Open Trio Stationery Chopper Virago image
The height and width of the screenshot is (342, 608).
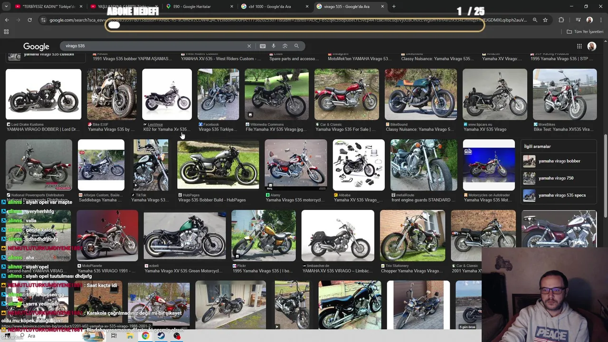412,236
